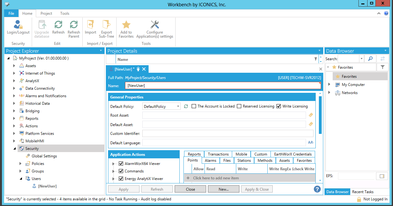The width and height of the screenshot is (393, 206).
Task: Click the Custom Identifier input field
Action: pos(228,134)
